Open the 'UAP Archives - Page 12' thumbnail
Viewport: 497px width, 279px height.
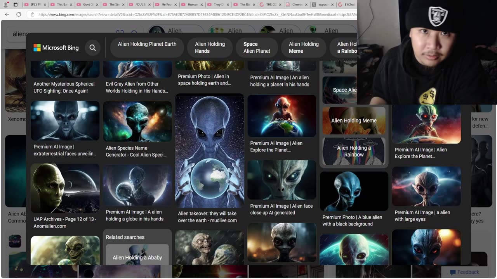65,188
